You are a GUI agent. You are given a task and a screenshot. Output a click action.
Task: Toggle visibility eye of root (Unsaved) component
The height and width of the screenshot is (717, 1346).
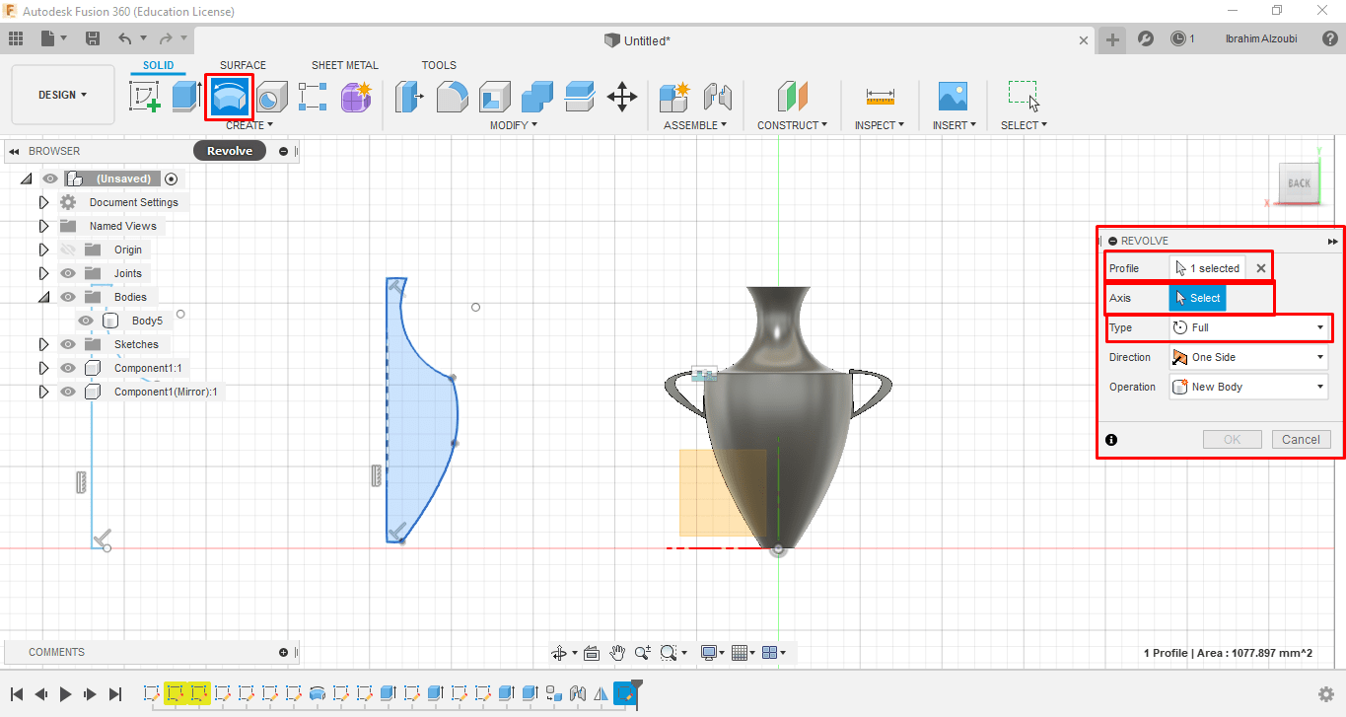click(x=50, y=179)
